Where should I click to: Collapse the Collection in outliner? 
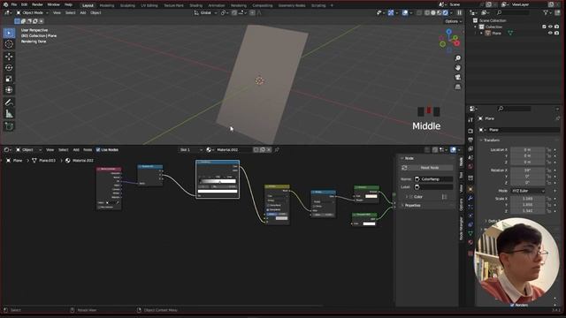pyautogui.click(x=475, y=26)
